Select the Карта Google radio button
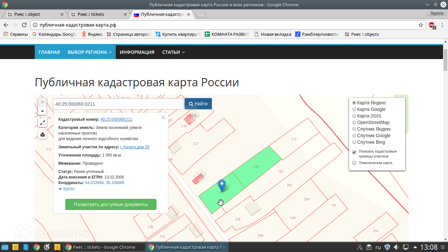The image size is (448, 252). (x=354, y=109)
